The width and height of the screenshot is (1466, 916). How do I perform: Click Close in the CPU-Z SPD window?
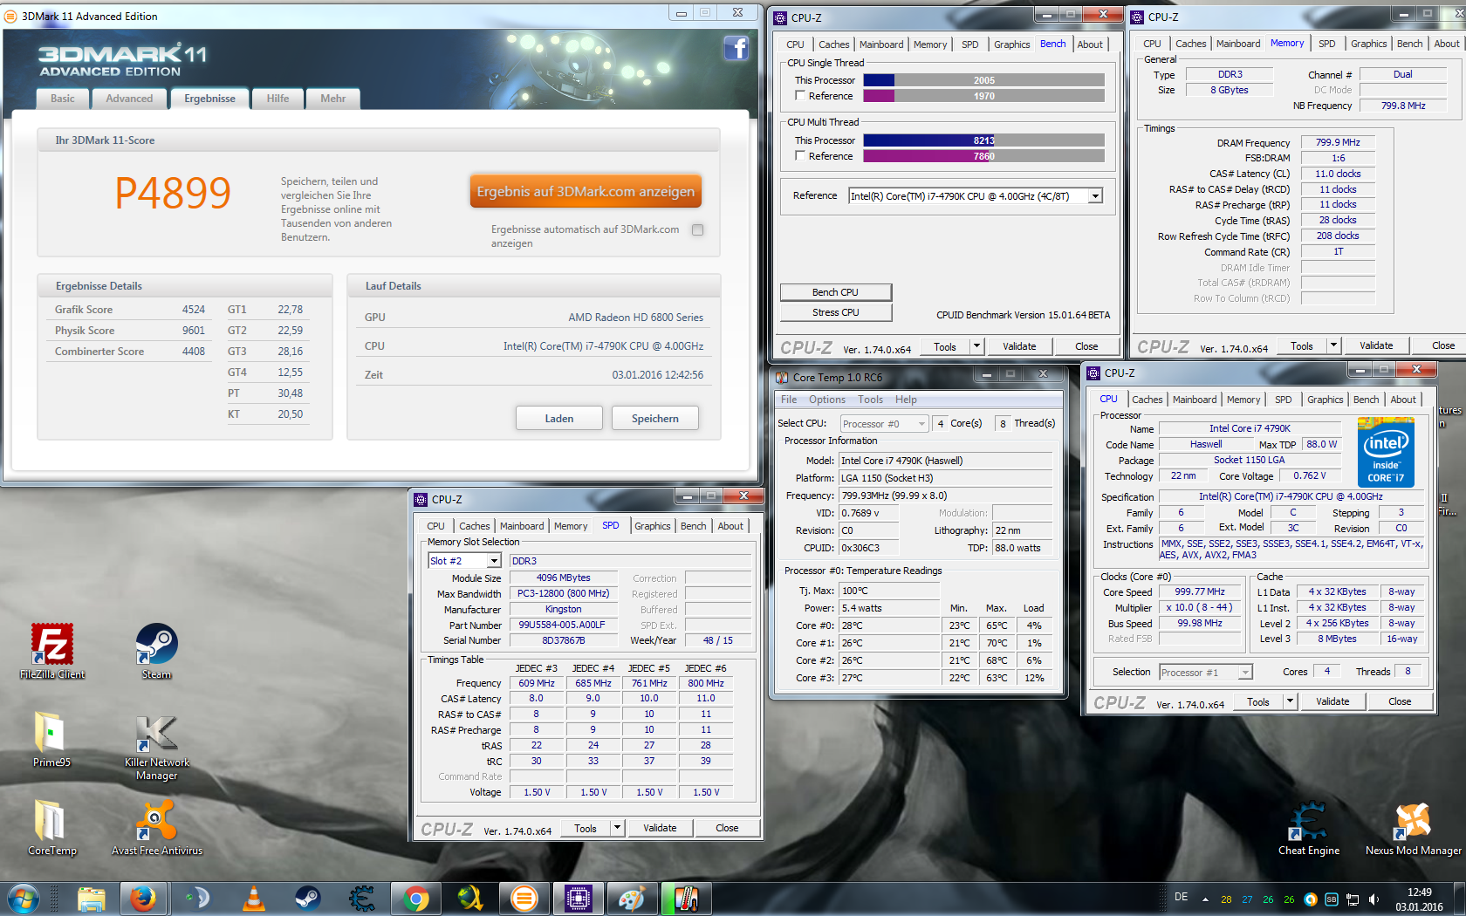(x=727, y=828)
